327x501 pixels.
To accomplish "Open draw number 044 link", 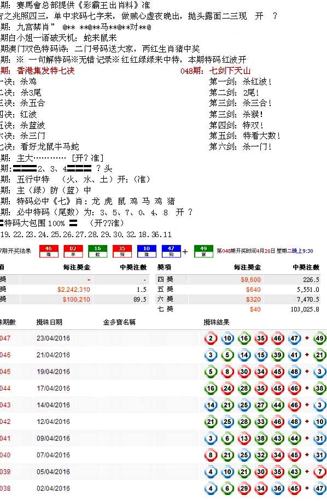I will [5, 388].
